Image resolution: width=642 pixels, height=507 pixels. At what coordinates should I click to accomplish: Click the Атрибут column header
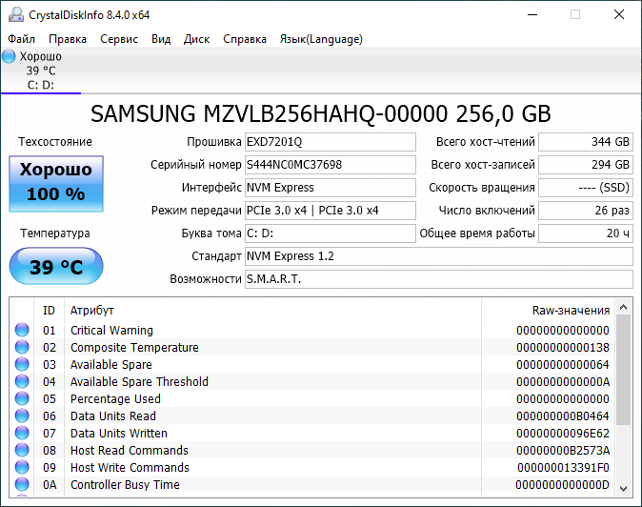[272, 311]
